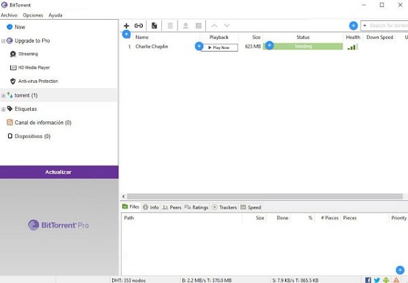Click the Add Torrent plus icon
408x283 pixels.
[x=126, y=26]
